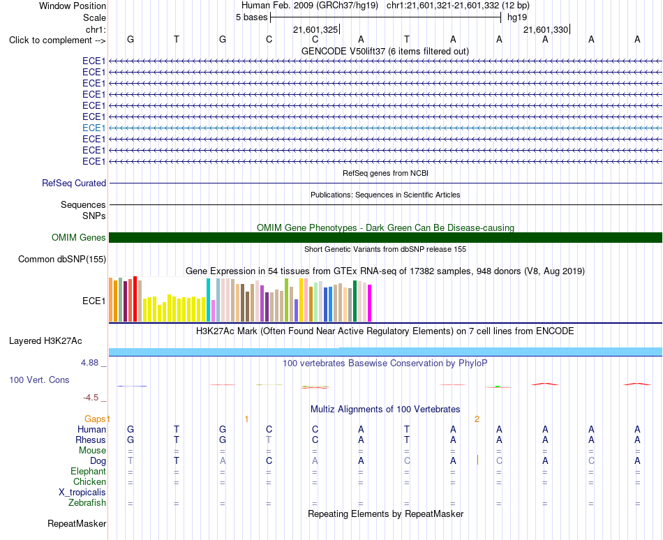
Task: Click the Elephant species row label
Action: (89, 471)
